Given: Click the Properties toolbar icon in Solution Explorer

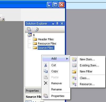Looking at the screenshot, I should pos(29,29).
